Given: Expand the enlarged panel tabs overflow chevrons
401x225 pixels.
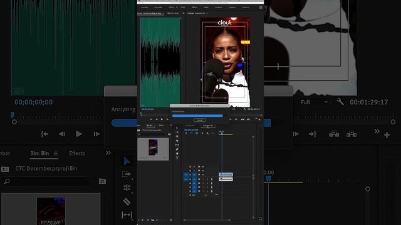Looking at the screenshot, I should (x=108, y=152).
